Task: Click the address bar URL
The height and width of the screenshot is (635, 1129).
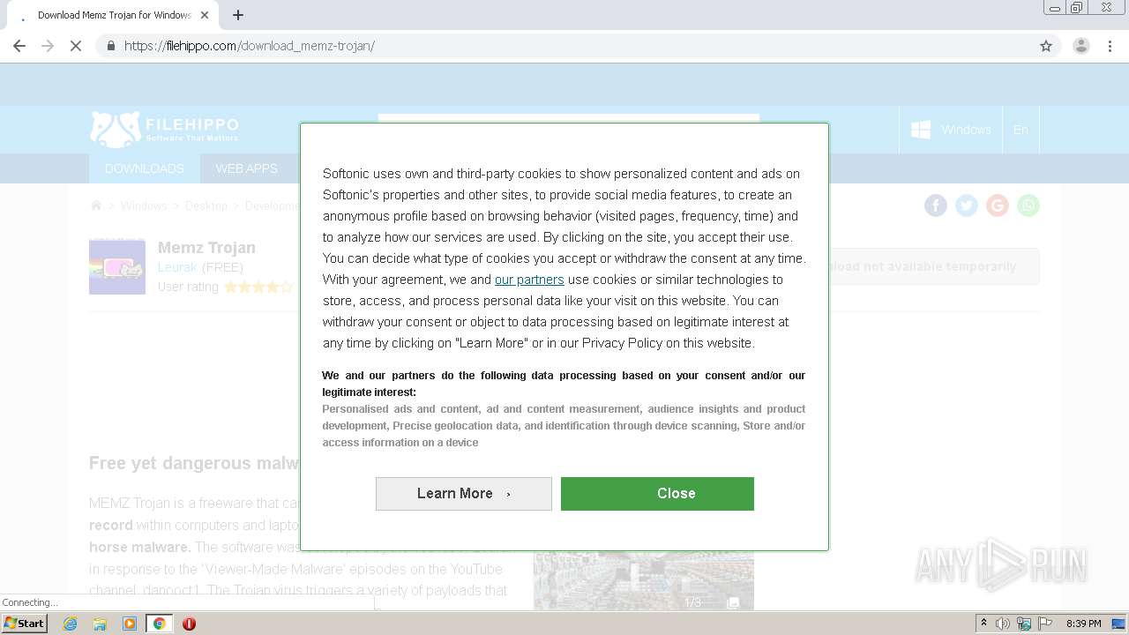Action: (x=250, y=46)
